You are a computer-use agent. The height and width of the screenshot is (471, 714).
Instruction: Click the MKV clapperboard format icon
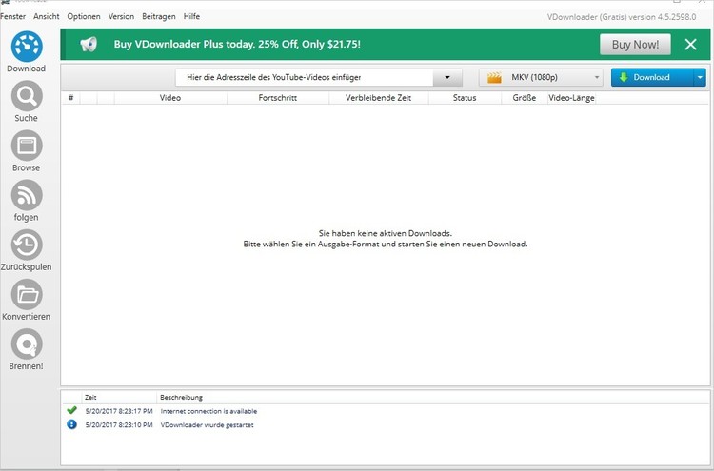pos(494,77)
